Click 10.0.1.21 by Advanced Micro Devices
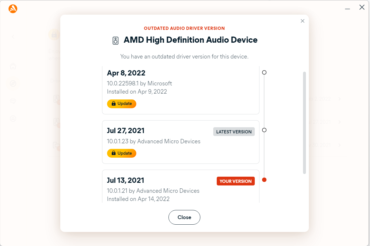Screen dimensions: 370x246 [x=153, y=191]
